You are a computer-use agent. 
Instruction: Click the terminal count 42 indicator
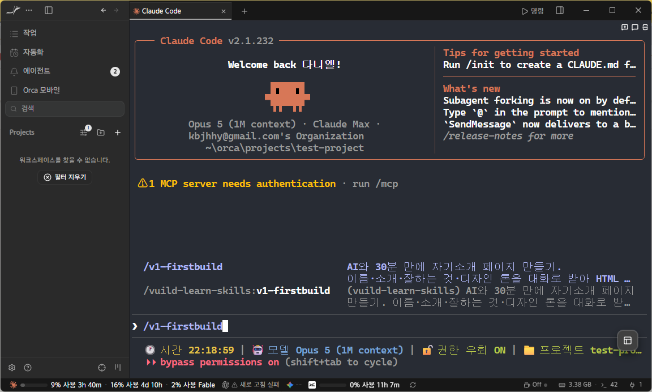click(x=609, y=385)
